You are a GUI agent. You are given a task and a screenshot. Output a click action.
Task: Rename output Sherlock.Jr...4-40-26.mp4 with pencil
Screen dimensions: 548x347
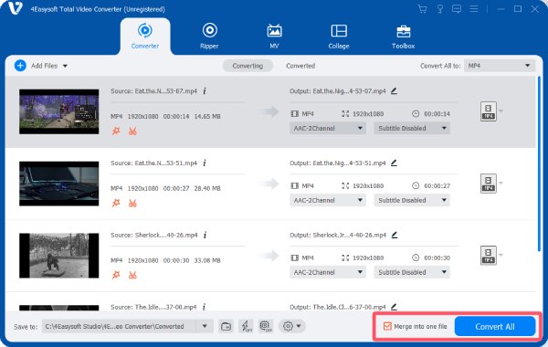(395, 235)
